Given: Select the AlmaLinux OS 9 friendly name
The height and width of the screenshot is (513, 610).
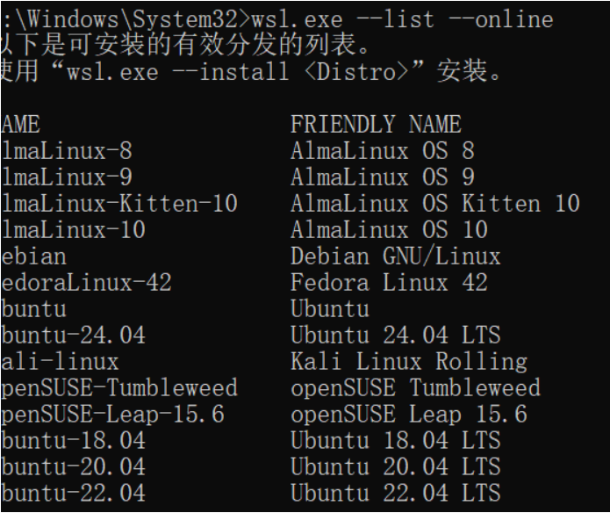Looking at the screenshot, I should pos(382,177).
